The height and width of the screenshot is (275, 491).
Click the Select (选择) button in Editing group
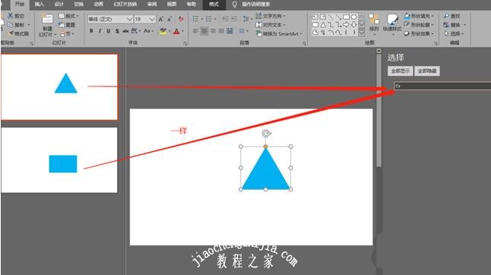(455, 33)
